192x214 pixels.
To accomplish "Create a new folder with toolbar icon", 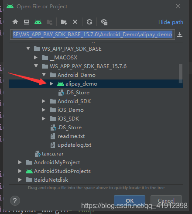I will pos(64,22).
